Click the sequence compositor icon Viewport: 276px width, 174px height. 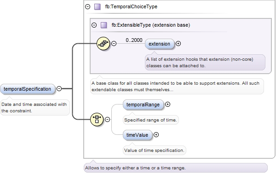click(103, 43)
